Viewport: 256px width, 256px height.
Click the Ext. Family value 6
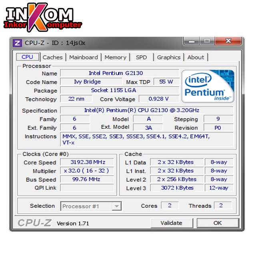tap(75, 128)
